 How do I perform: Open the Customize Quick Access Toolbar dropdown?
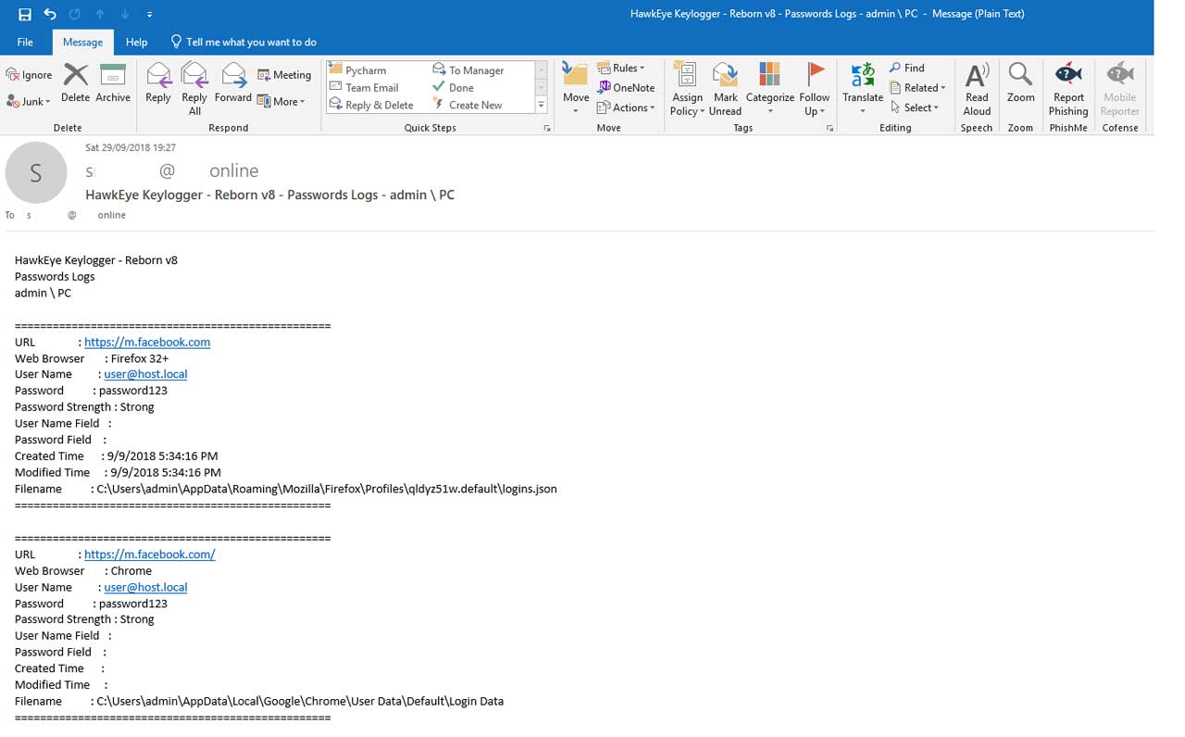tap(149, 15)
